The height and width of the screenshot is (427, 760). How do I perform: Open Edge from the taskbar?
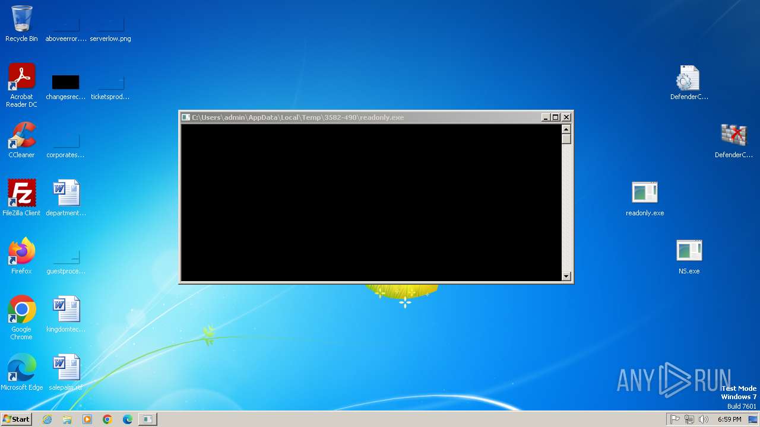click(x=128, y=419)
